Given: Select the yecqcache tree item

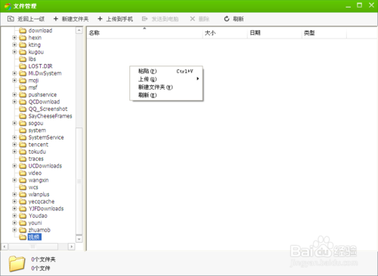Looking at the screenshot, I should pos(42,201).
